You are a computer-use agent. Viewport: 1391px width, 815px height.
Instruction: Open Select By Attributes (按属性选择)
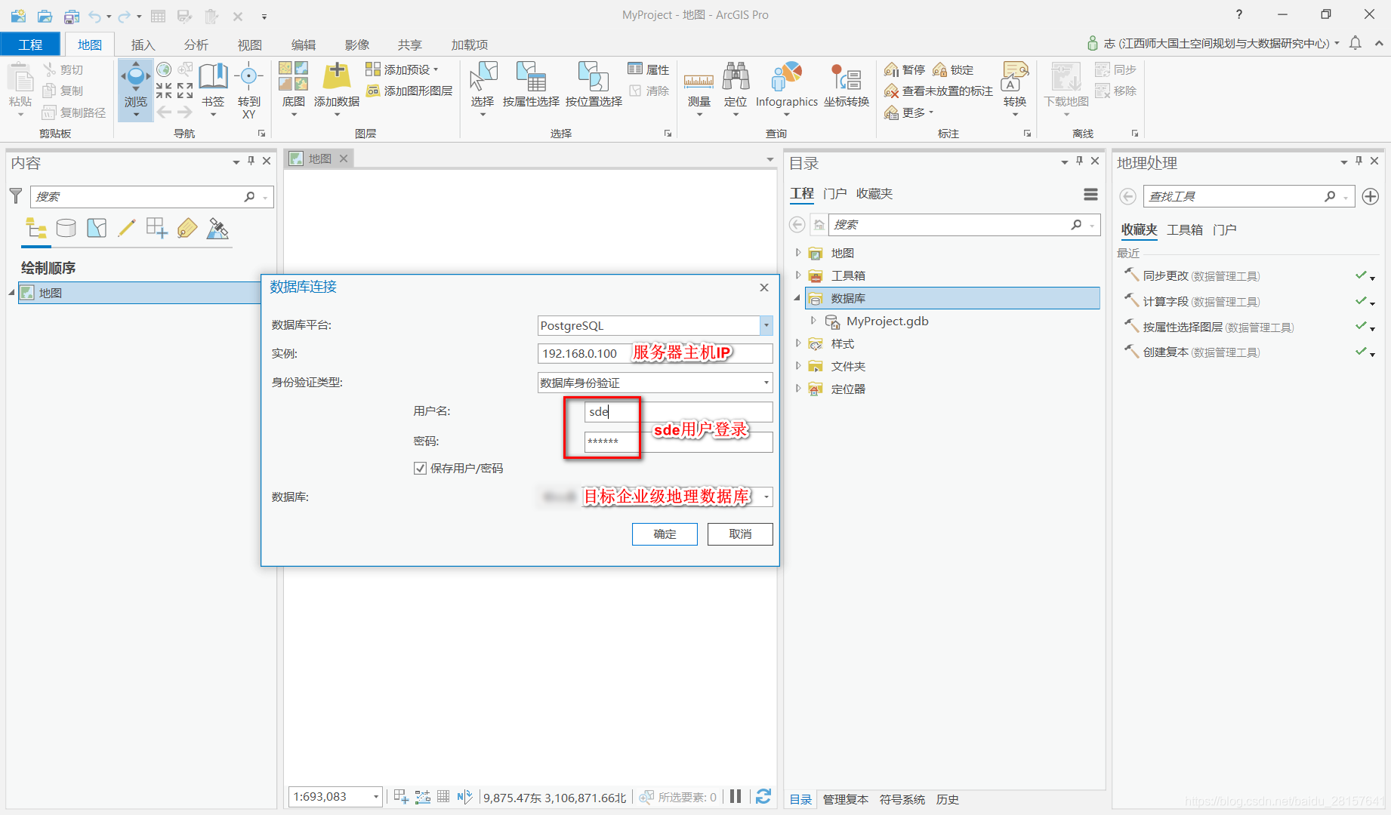click(531, 85)
